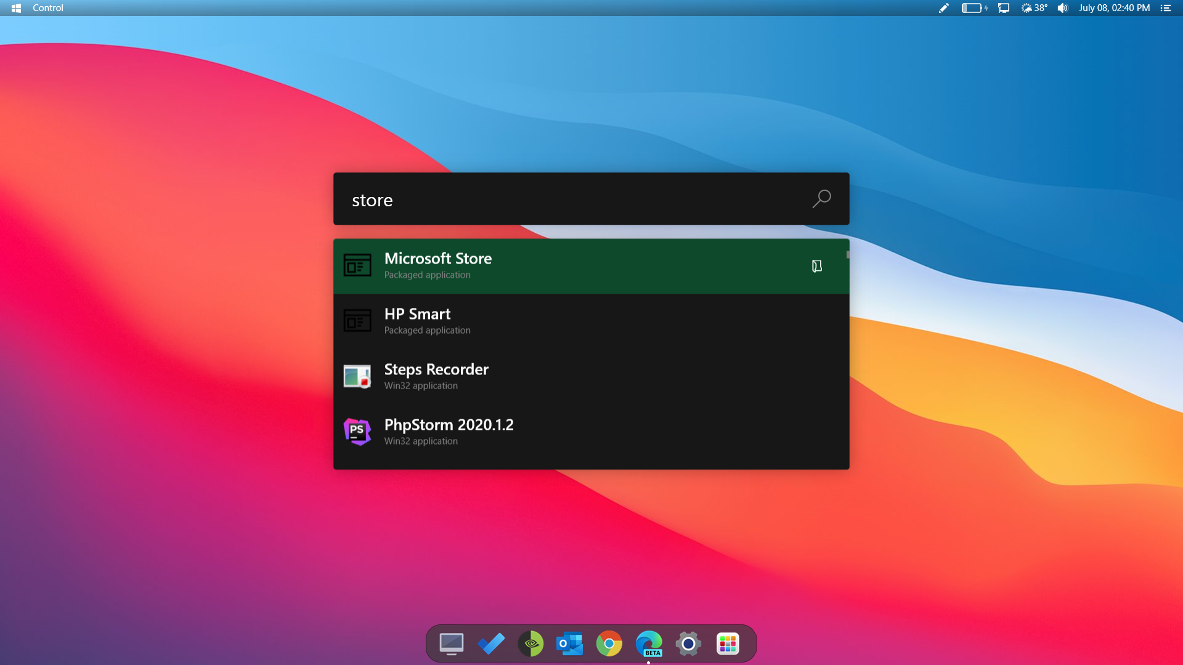Open Microsoft Edge Beta in the dock
This screenshot has height=665, width=1183.
[x=649, y=644]
